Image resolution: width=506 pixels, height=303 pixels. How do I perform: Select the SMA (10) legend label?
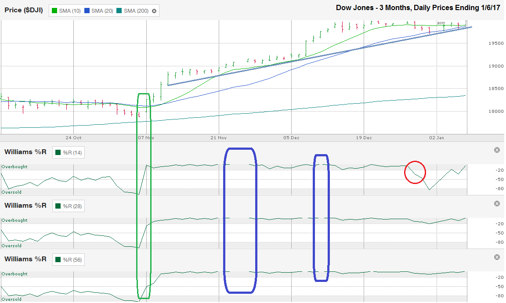pos(70,11)
